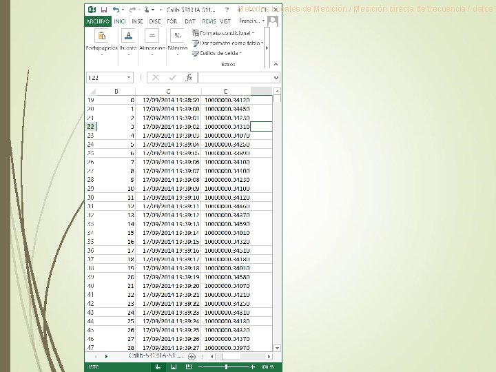This screenshot has width=496, height=372.
Task: Save the workbook with the floppy disk icon
Action: point(104,10)
